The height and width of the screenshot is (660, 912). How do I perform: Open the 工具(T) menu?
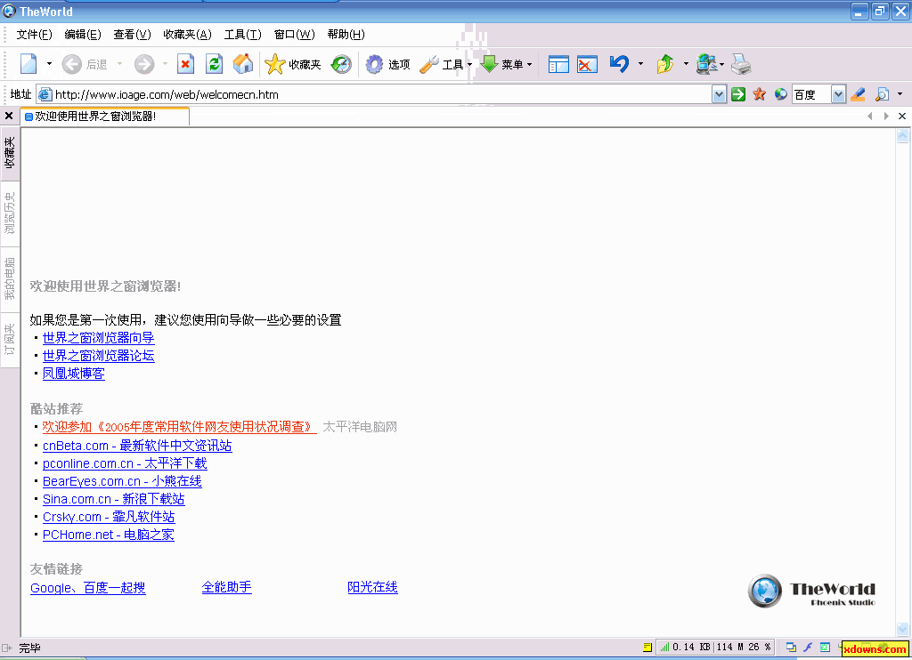[243, 35]
